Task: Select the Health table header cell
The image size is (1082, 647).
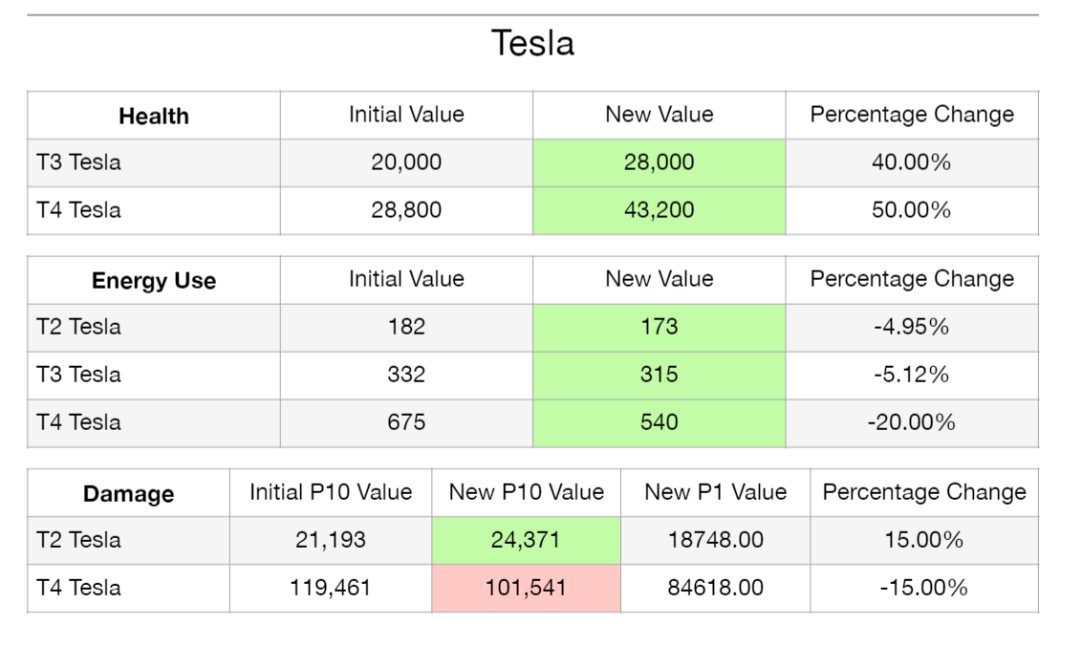Action: tap(153, 117)
